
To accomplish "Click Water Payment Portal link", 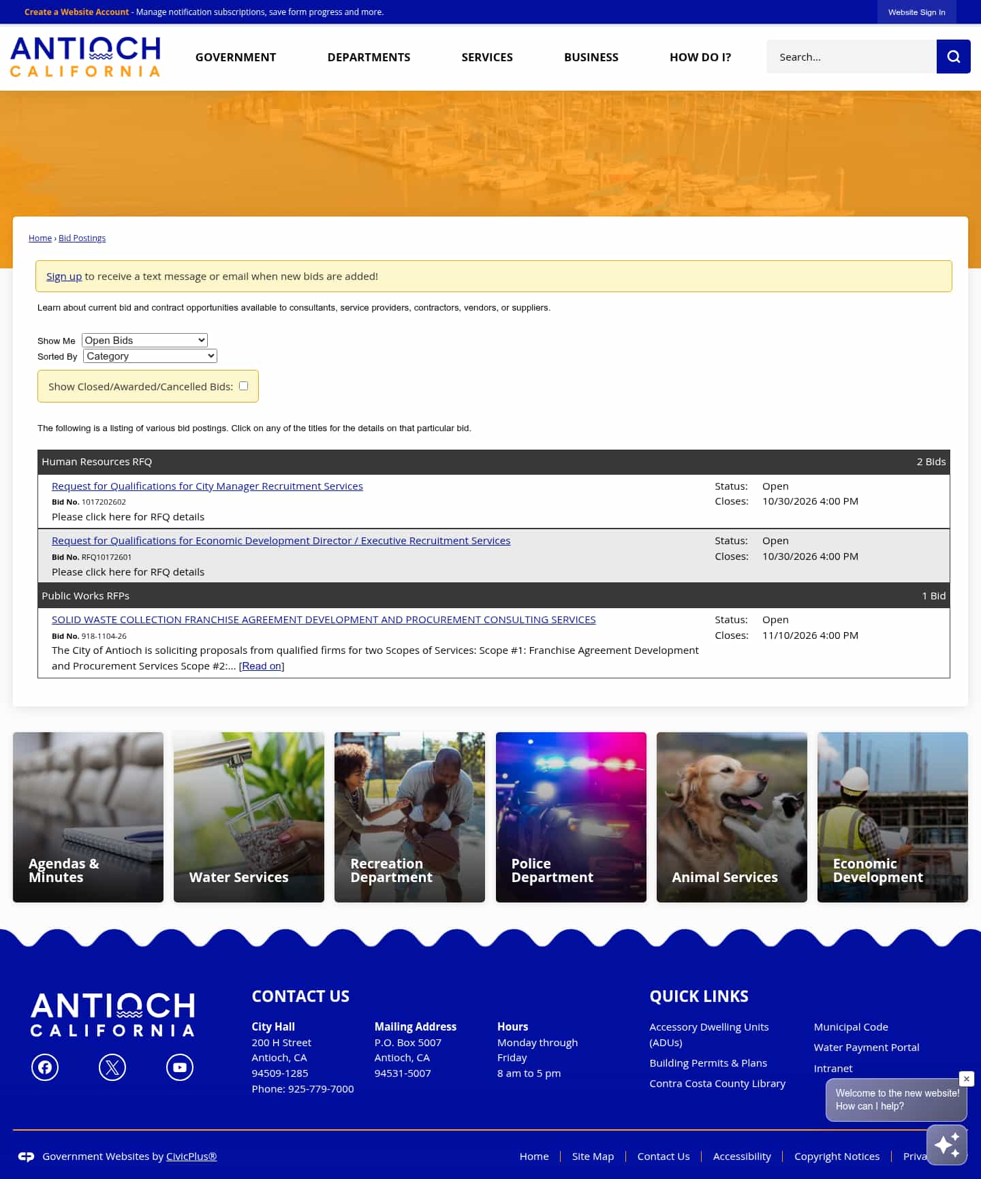I will [x=867, y=1048].
